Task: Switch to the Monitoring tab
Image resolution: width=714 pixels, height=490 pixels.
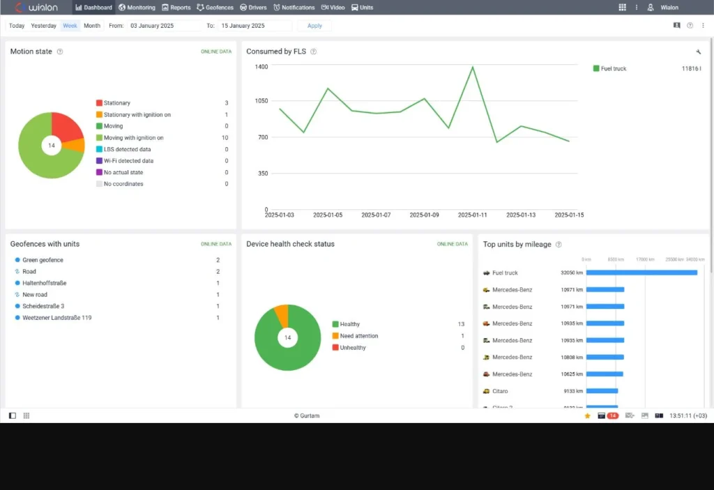Action: click(x=137, y=7)
